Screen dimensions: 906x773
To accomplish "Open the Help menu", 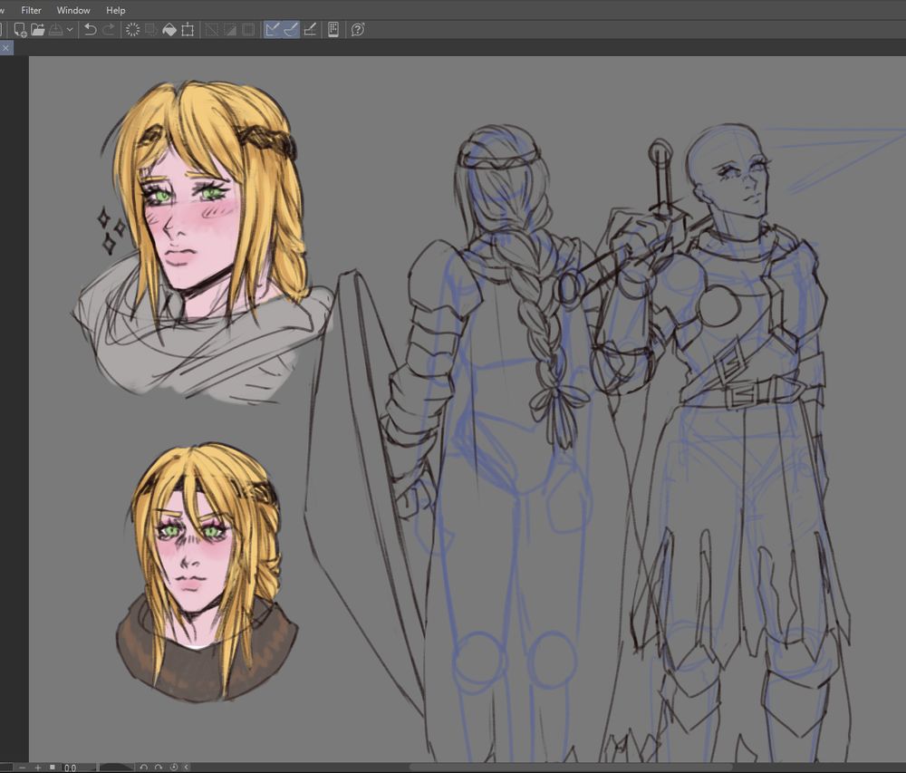I will coord(115,10).
